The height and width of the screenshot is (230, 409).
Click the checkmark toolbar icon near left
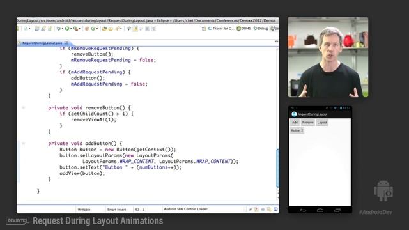pos(26,29)
